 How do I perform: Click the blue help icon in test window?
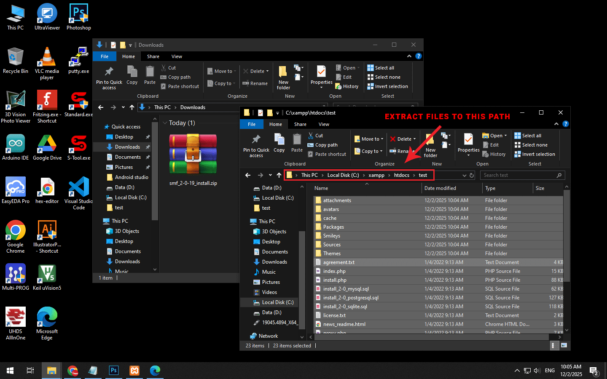point(566,124)
